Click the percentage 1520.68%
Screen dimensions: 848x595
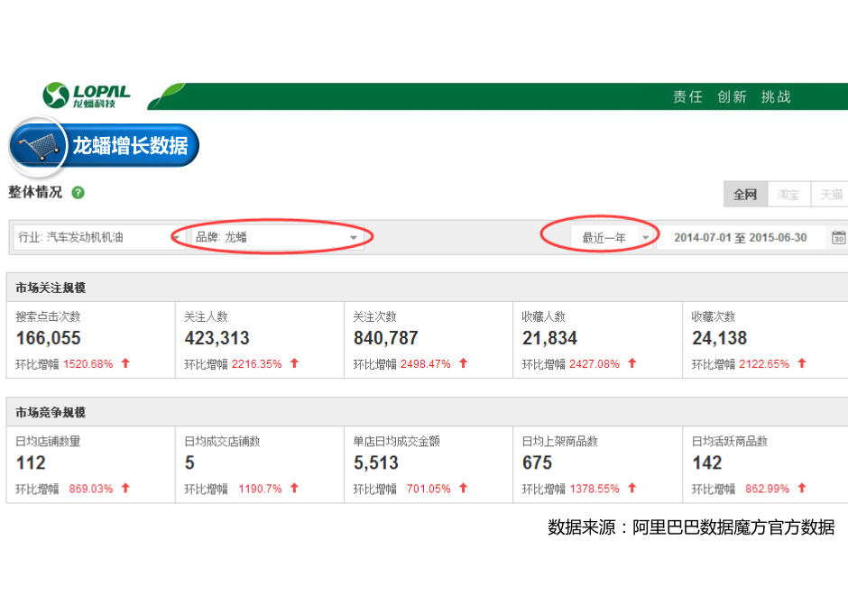[x=88, y=364]
